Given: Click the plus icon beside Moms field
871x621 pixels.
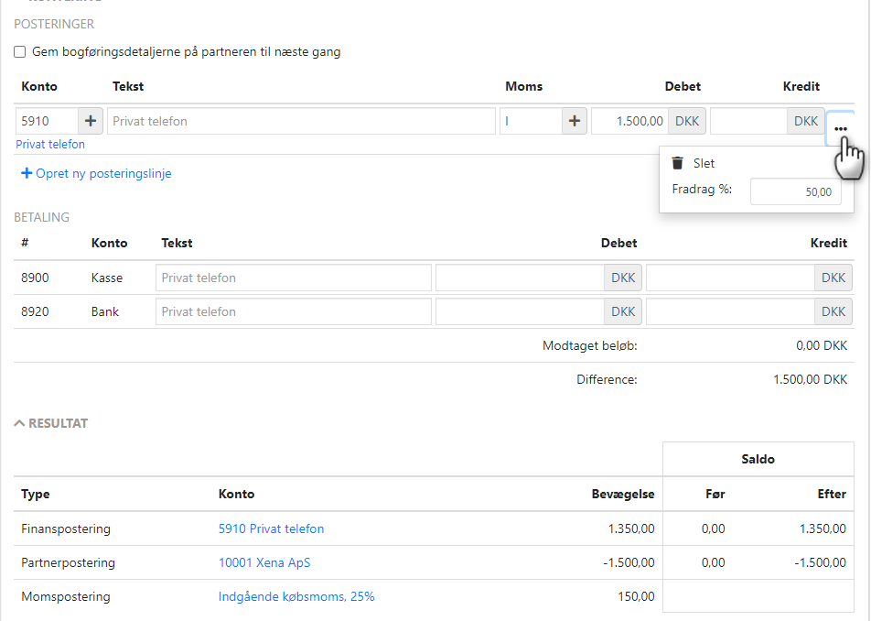Looking at the screenshot, I should (574, 121).
